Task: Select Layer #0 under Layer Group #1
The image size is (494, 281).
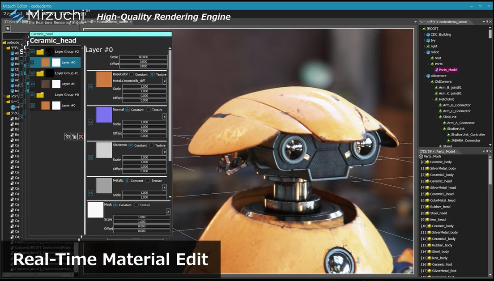Action: click(55, 84)
